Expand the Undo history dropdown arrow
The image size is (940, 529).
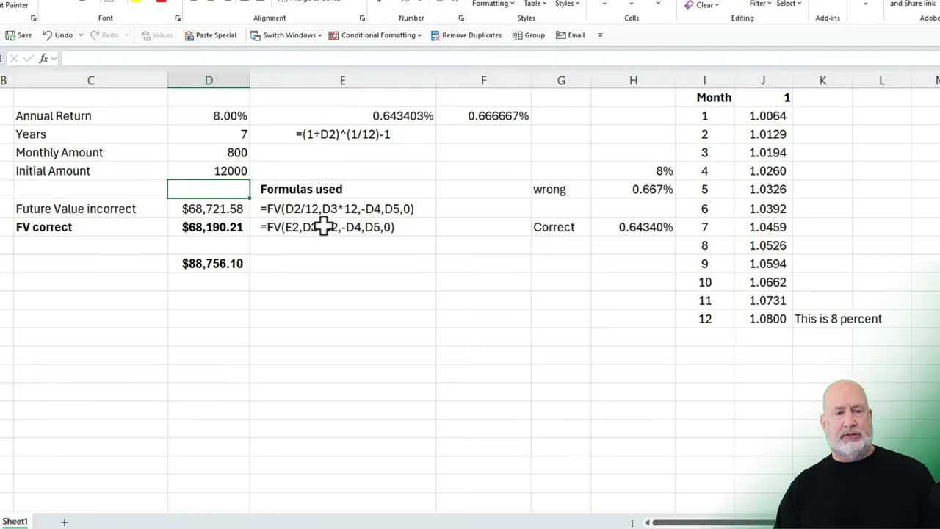click(80, 35)
